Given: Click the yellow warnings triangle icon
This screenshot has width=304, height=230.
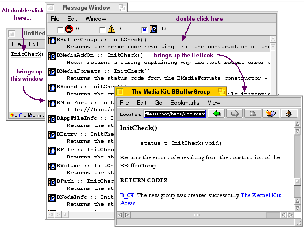Looking at the screenshot, I should pyautogui.click(x=111, y=29).
